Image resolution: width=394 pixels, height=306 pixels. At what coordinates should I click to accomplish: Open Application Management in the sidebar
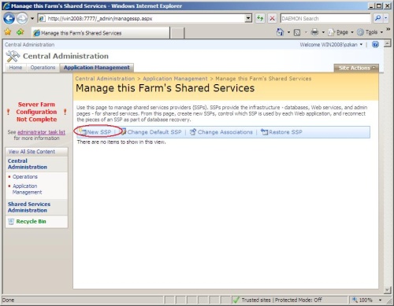point(27,189)
